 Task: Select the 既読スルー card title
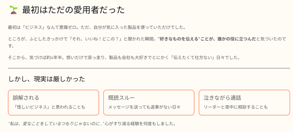[122, 98]
